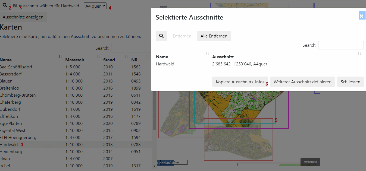Click the magnifier icon in the top-left toolbar
Image resolution: width=366 pixels, height=171 pixels.
tap(5, 5)
